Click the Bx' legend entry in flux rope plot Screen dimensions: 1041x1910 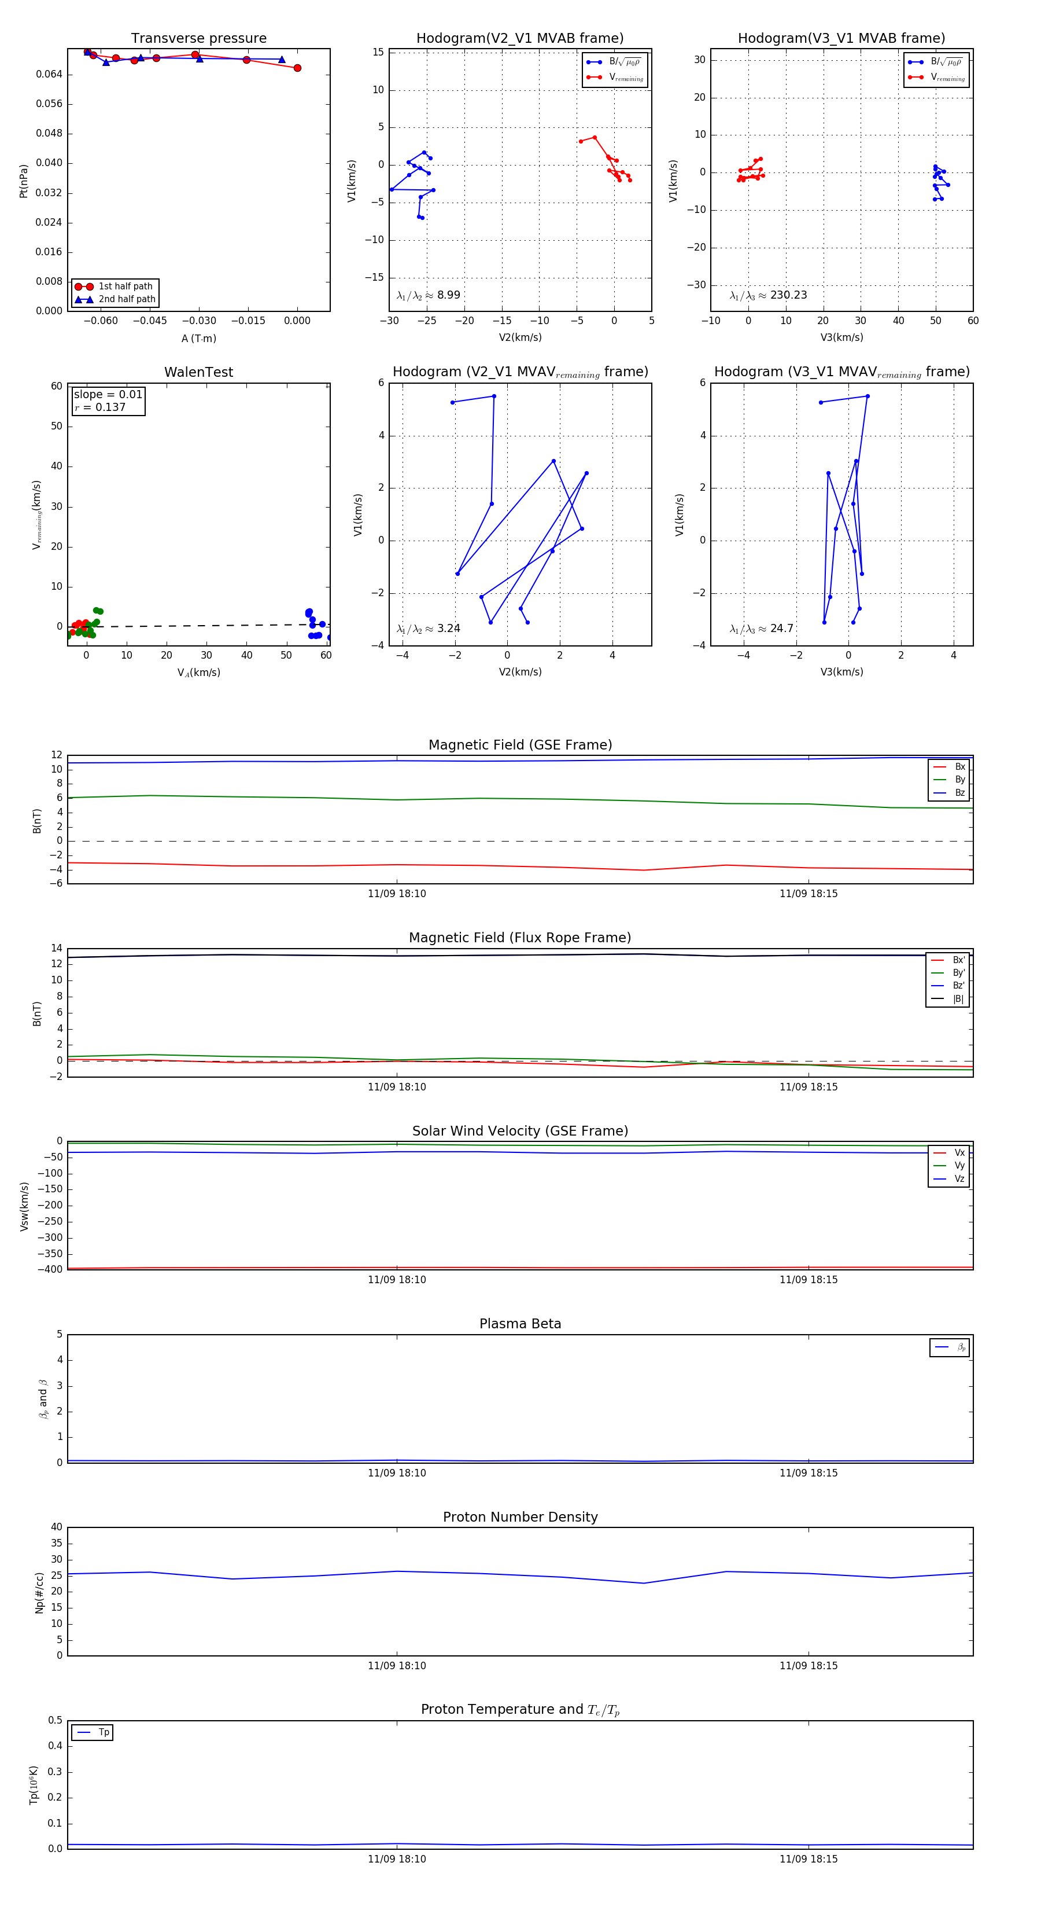[948, 960]
